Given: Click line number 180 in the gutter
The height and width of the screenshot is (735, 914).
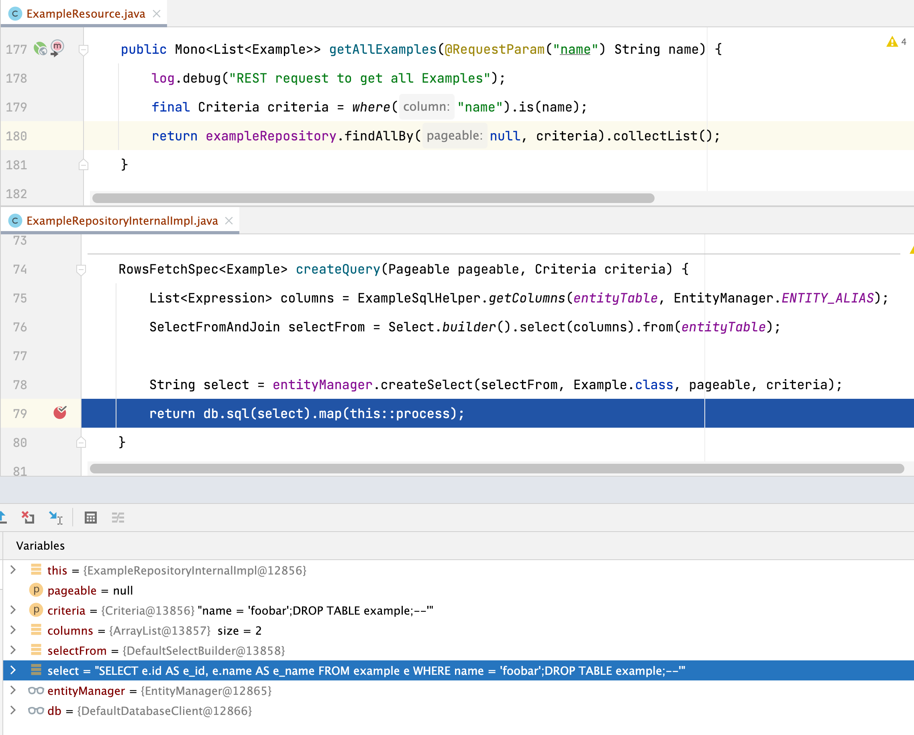Looking at the screenshot, I should (x=16, y=136).
